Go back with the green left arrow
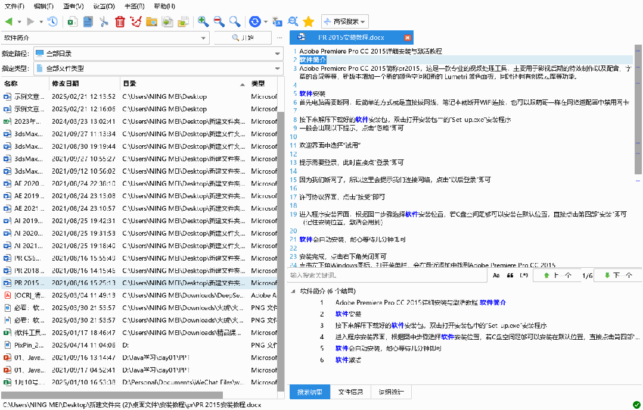 pyautogui.click(x=8, y=21)
